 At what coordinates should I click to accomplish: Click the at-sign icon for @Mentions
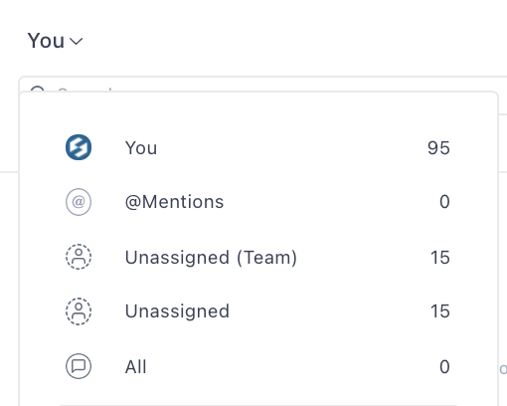click(x=79, y=202)
